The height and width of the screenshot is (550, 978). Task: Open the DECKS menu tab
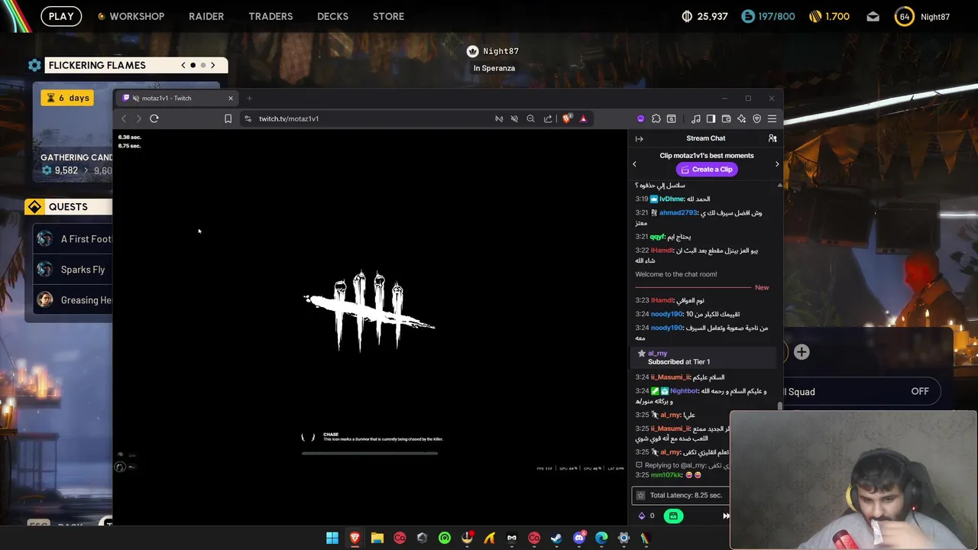[x=332, y=16]
